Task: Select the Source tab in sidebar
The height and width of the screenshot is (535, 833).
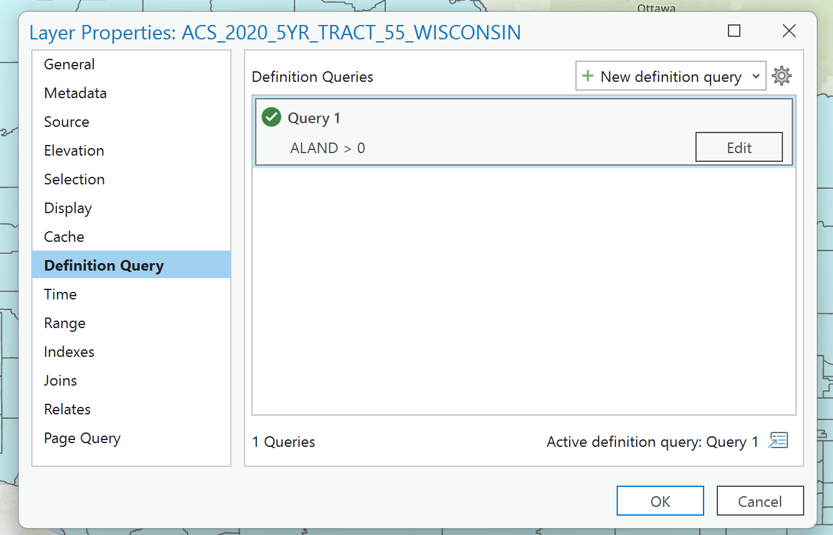Action: 66,122
